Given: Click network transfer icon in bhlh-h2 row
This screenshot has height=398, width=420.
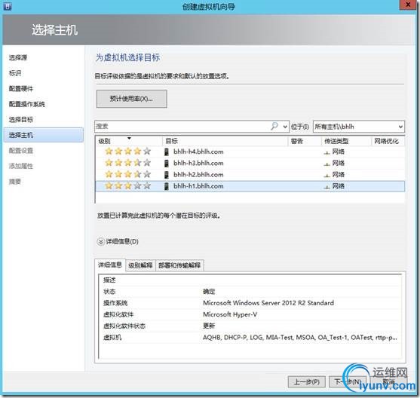Looking at the screenshot, I should point(326,176).
